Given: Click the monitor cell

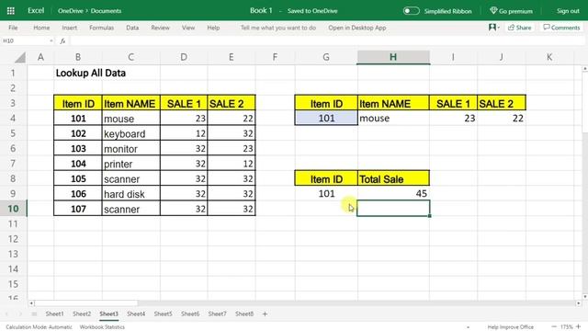Looking at the screenshot, I should point(130,149).
